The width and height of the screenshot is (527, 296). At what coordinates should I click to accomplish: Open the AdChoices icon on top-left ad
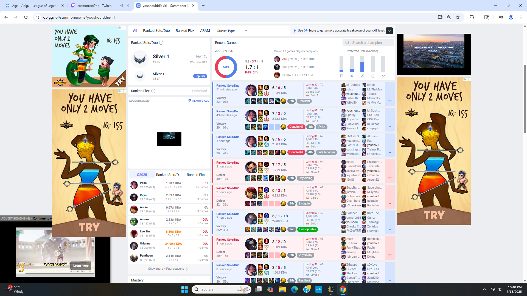(x=120, y=28)
